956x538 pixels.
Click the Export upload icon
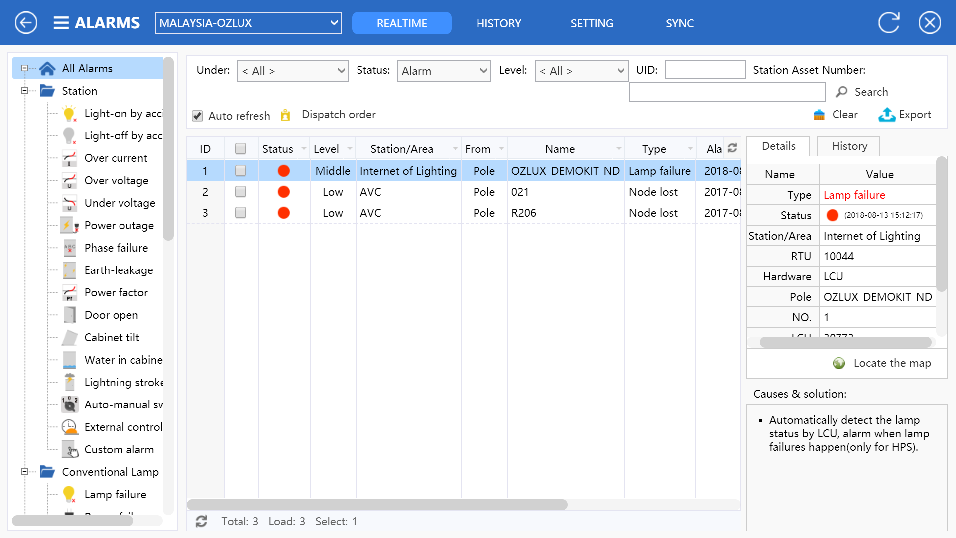point(886,115)
